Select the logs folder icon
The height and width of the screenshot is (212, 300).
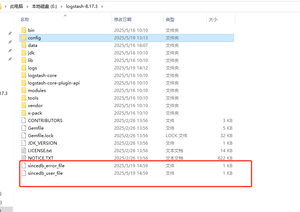click(x=24, y=68)
